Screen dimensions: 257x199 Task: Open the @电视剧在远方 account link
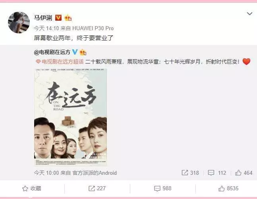pos(52,52)
